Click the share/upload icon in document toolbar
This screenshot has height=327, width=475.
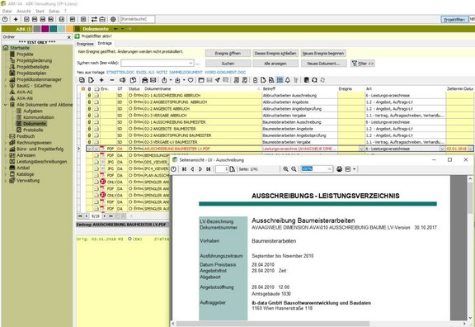click(x=164, y=80)
